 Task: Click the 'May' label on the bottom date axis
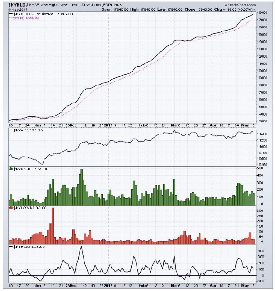pos(245,286)
